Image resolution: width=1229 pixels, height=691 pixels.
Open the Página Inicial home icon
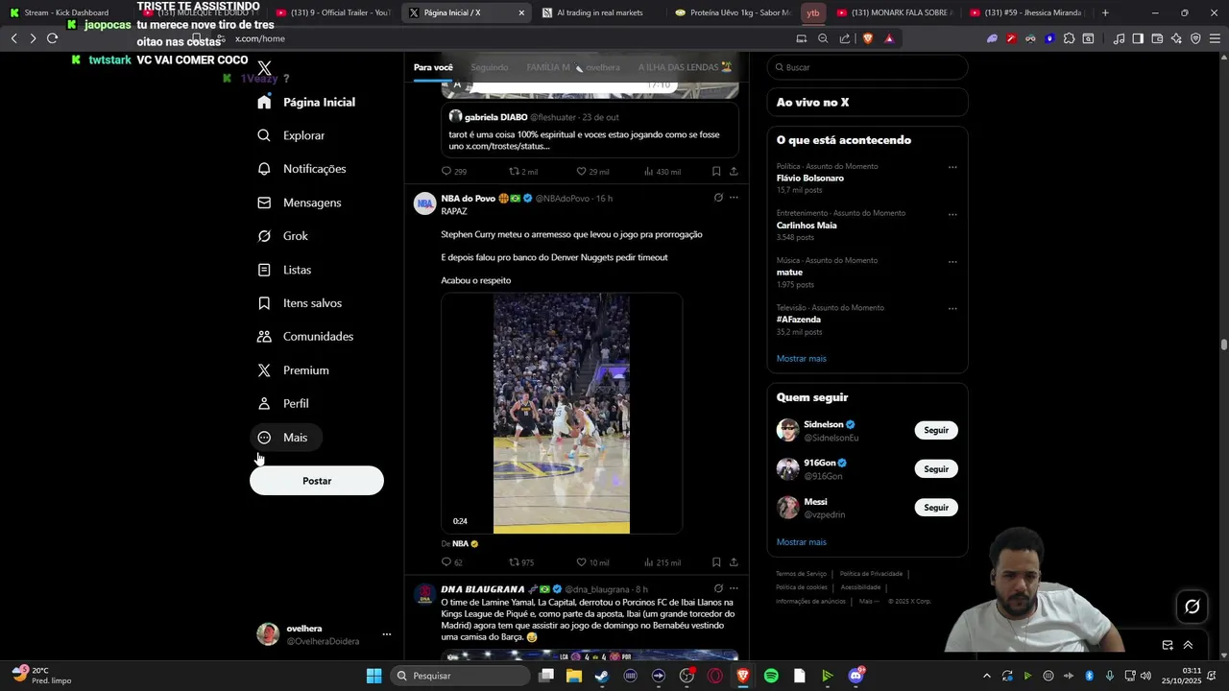tap(264, 102)
